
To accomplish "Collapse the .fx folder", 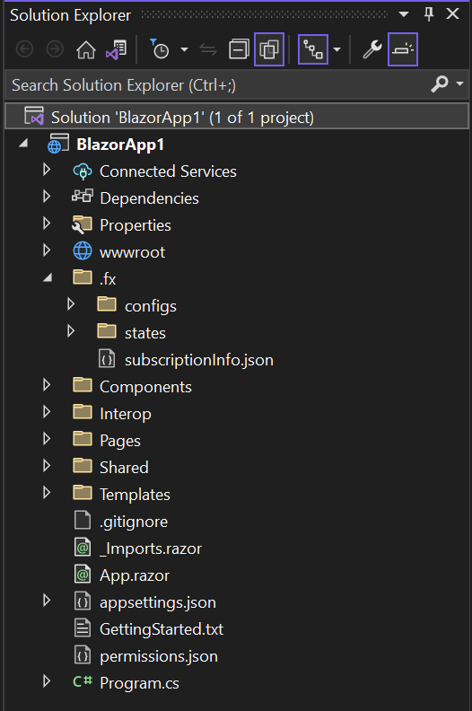I will click(x=48, y=278).
